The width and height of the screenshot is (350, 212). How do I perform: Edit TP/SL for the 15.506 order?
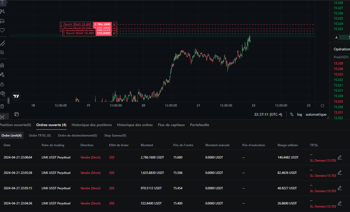coord(339,173)
